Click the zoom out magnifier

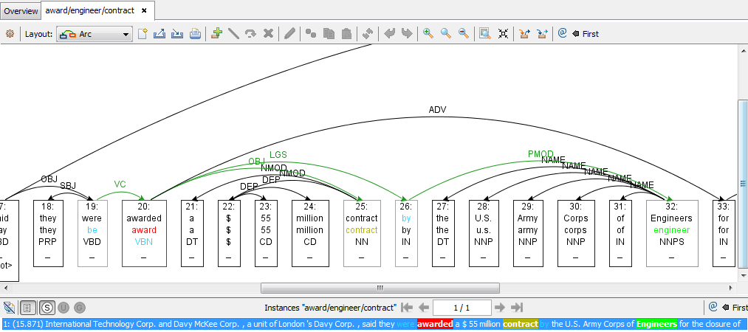coord(463,33)
